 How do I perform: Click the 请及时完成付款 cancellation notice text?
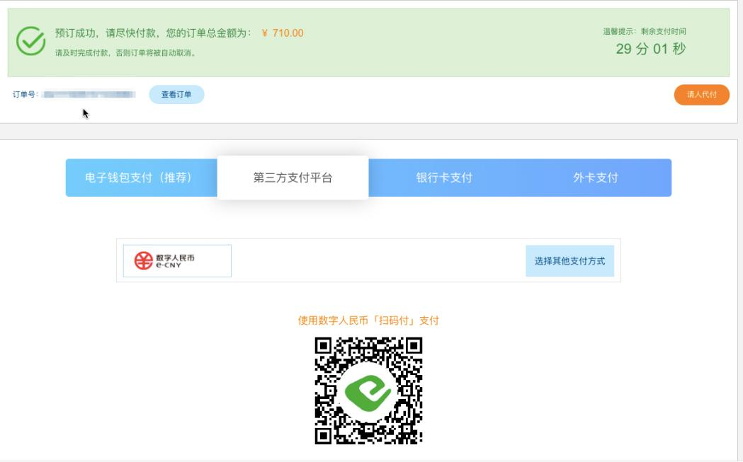[126, 52]
